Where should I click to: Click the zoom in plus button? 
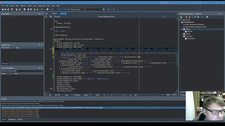pyautogui.click(x=121, y=95)
